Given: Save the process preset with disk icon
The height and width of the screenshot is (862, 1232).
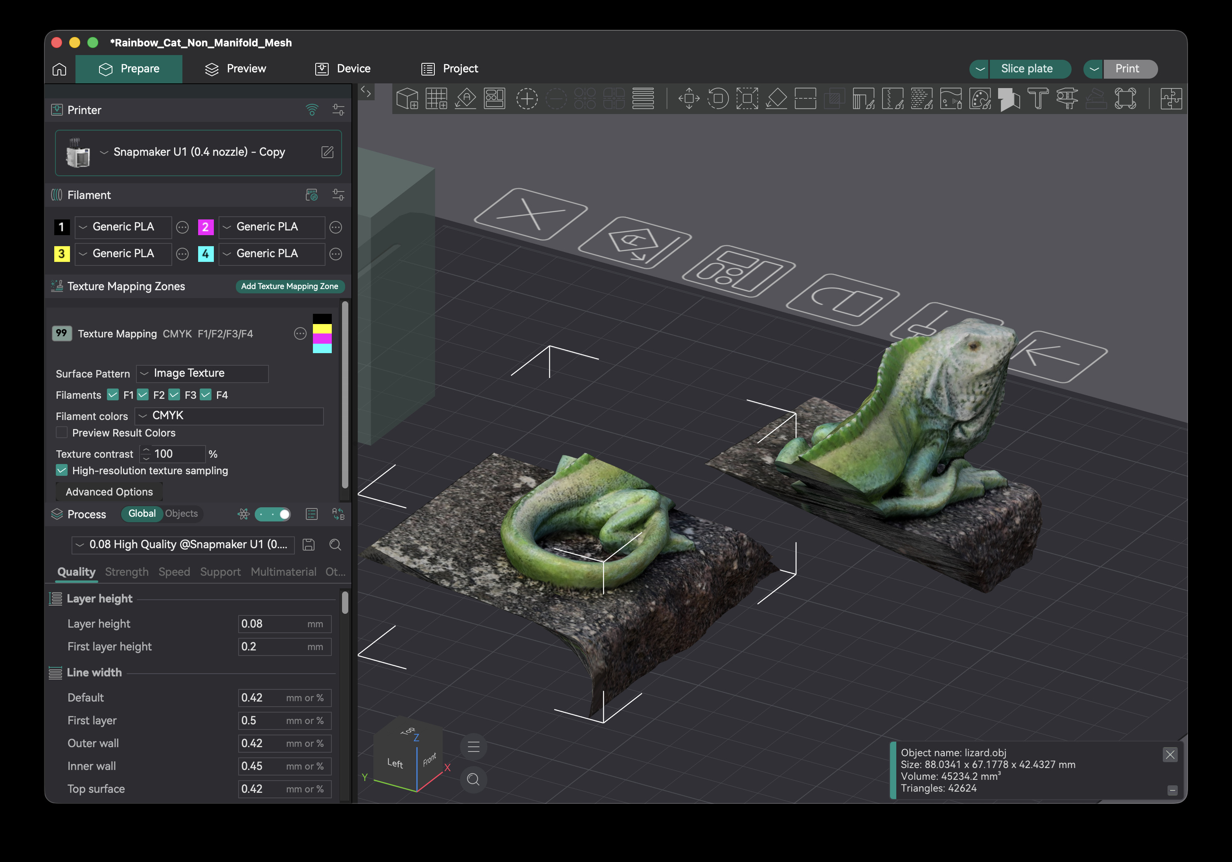Looking at the screenshot, I should (309, 545).
